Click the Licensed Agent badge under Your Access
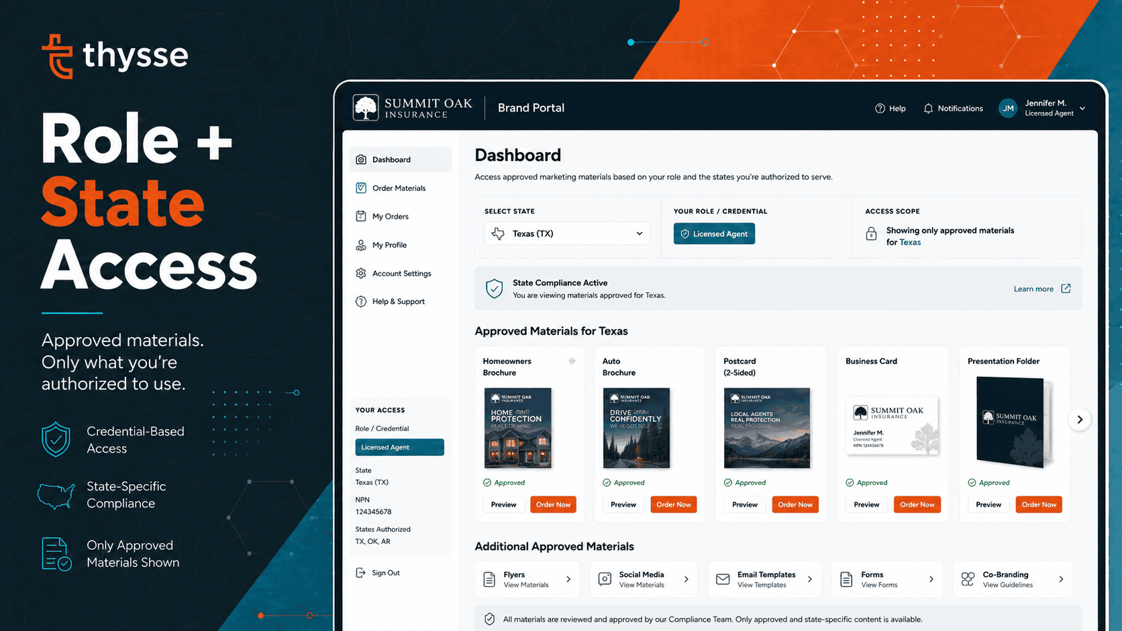The image size is (1122, 631). [399, 447]
